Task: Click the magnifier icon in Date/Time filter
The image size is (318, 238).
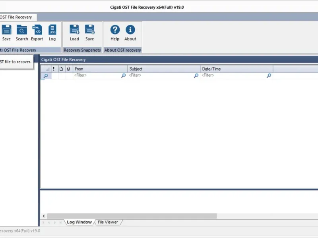Action: 269,75
